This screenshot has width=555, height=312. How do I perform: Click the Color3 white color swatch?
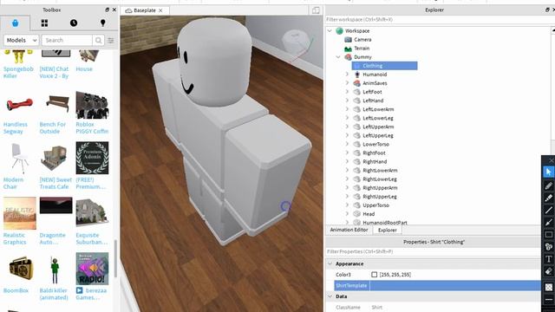pos(374,275)
